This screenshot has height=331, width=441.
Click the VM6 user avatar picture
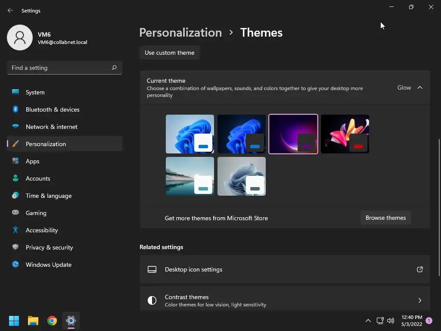coord(20,37)
